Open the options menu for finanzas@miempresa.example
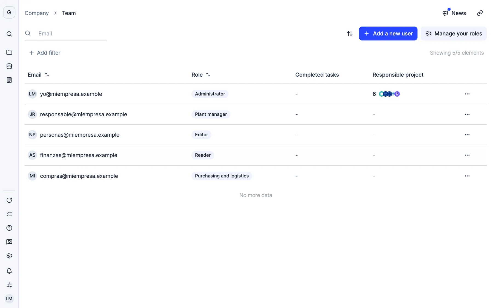Viewport: 493px width, 308px height. [x=467, y=155]
